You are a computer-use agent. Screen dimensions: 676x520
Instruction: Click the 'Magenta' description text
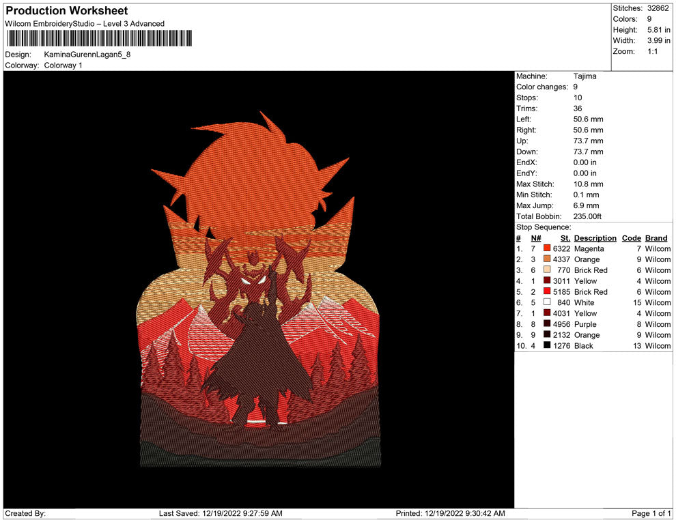click(x=589, y=248)
